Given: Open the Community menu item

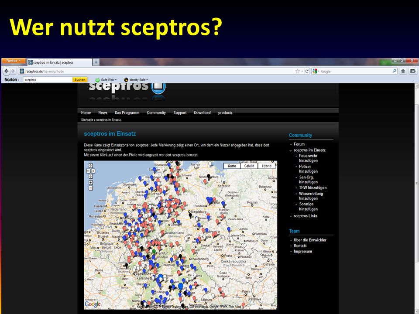Looking at the screenshot, I should click(x=156, y=113).
